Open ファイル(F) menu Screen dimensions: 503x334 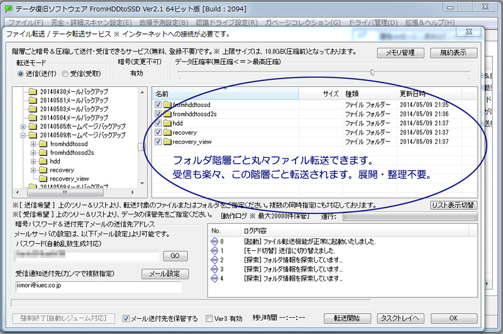(26, 23)
